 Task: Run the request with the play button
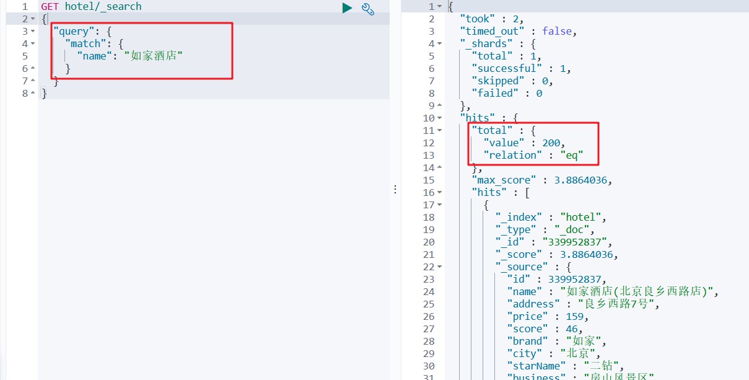[x=347, y=8]
